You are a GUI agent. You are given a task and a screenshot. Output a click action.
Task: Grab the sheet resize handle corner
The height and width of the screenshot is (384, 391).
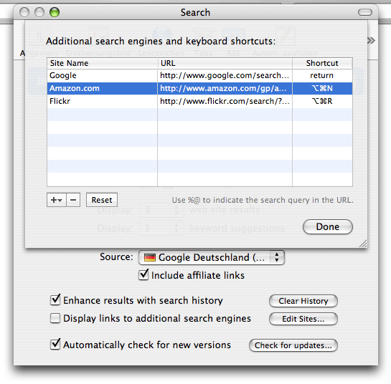[x=363, y=244]
